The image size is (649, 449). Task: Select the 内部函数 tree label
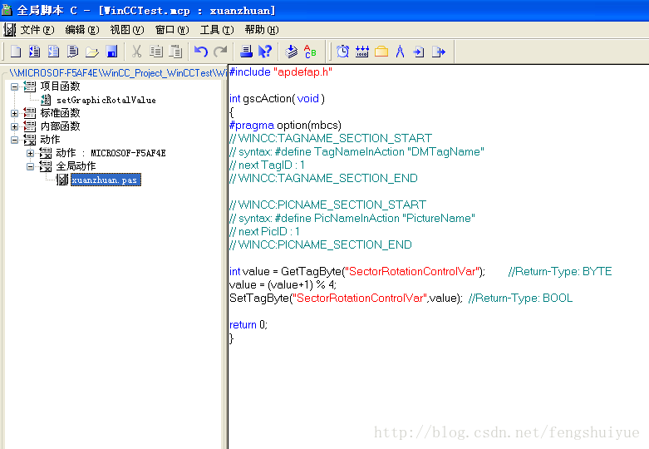point(60,126)
